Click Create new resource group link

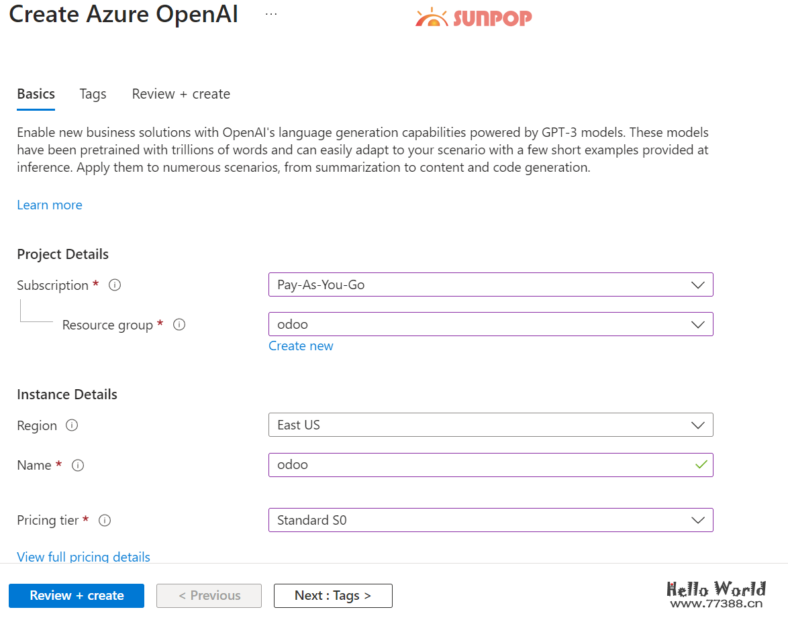301,346
